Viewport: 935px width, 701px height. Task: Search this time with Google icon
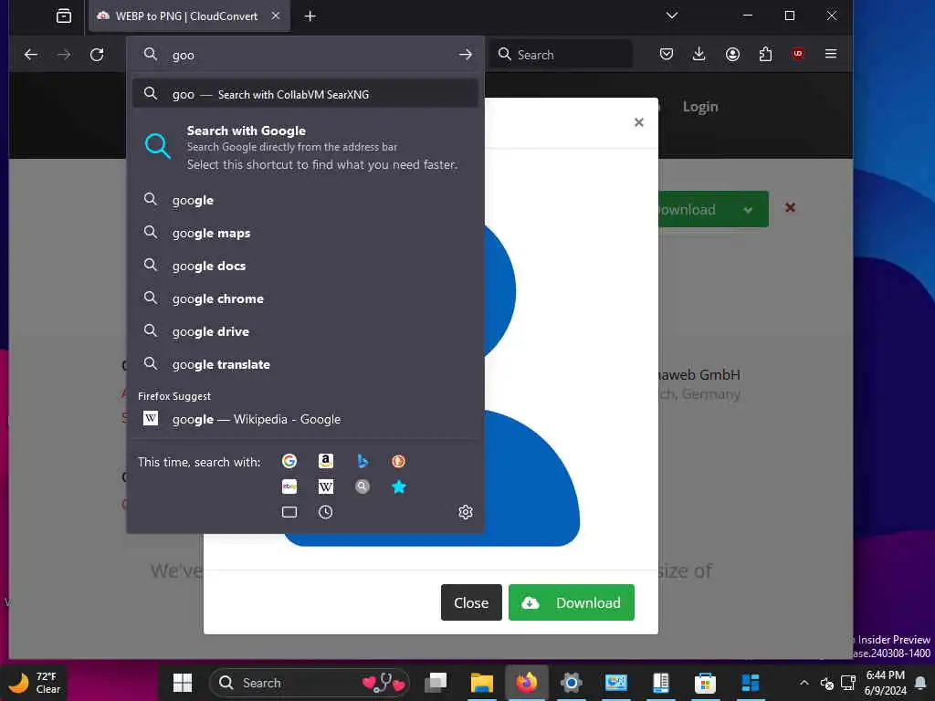point(289,461)
